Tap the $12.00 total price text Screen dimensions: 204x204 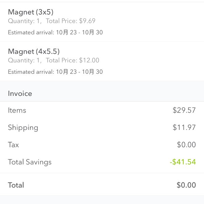[x=89, y=61]
